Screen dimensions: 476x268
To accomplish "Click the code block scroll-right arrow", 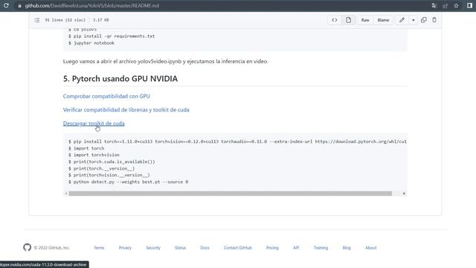I will [x=404, y=194].
